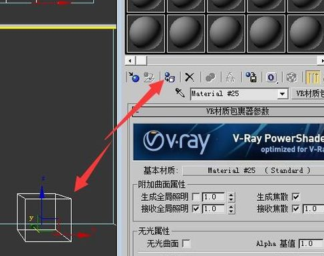Select fifth sample sphere in second row
The width and height of the screenshot is (324, 256).
[305, 33]
